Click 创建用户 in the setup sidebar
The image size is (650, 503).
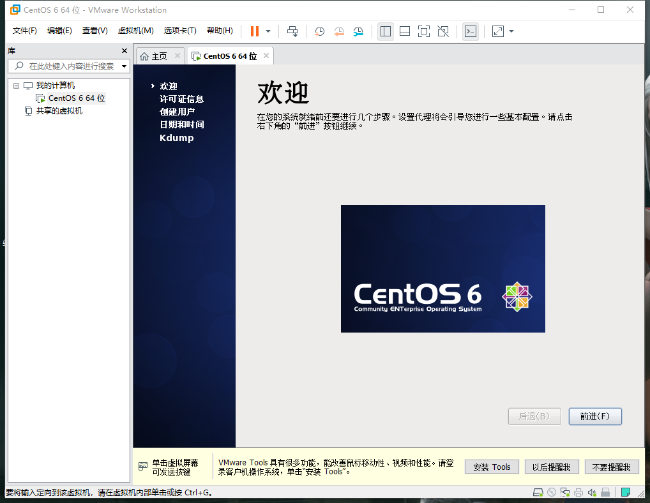pos(177,112)
